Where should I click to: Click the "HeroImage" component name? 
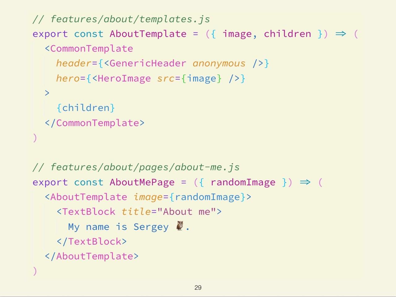124,78
